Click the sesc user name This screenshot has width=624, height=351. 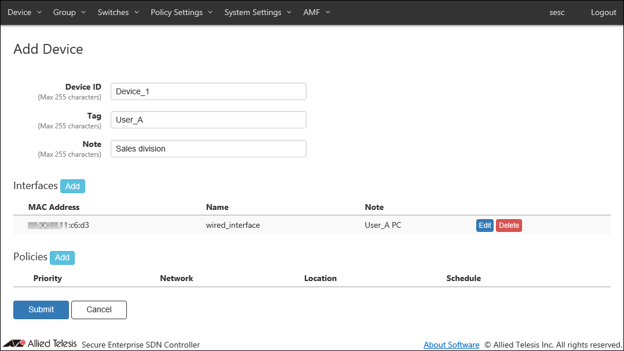point(557,12)
